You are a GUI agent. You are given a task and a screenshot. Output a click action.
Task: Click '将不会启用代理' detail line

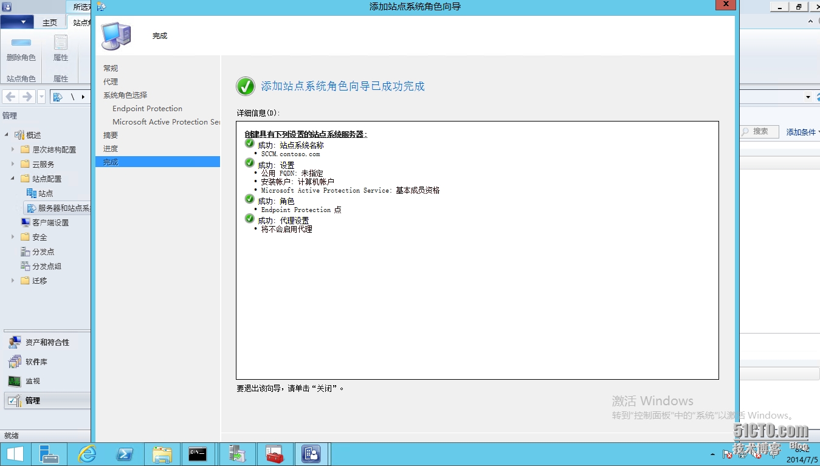pos(287,229)
